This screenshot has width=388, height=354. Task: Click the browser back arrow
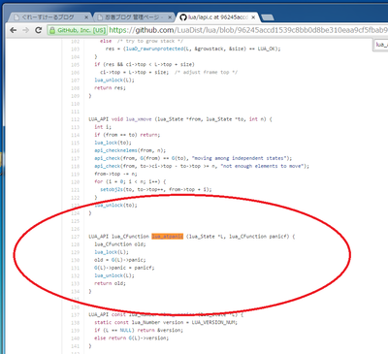[x=13, y=30]
